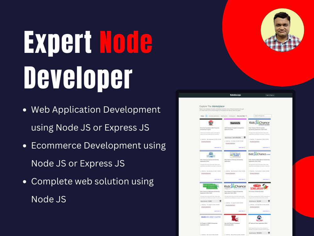Click the Our Family Scholarship logo
Screen dimensions: 314x236
coord(259,187)
